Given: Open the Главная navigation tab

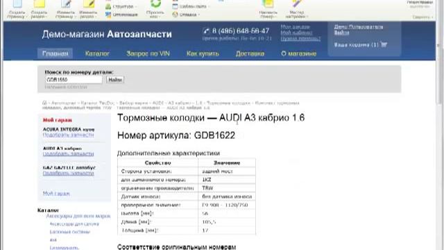Looking at the screenshot, I should pyautogui.click(x=55, y=53).
